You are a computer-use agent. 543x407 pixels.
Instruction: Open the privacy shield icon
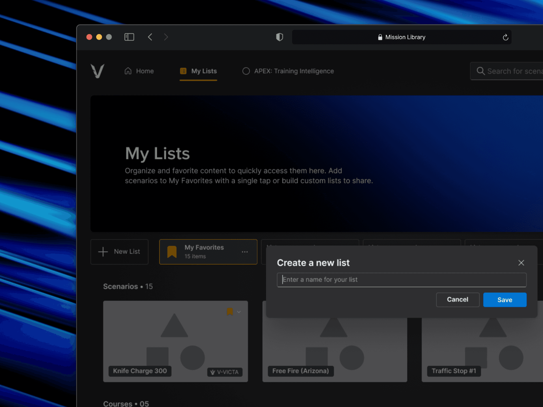[279, 37]
